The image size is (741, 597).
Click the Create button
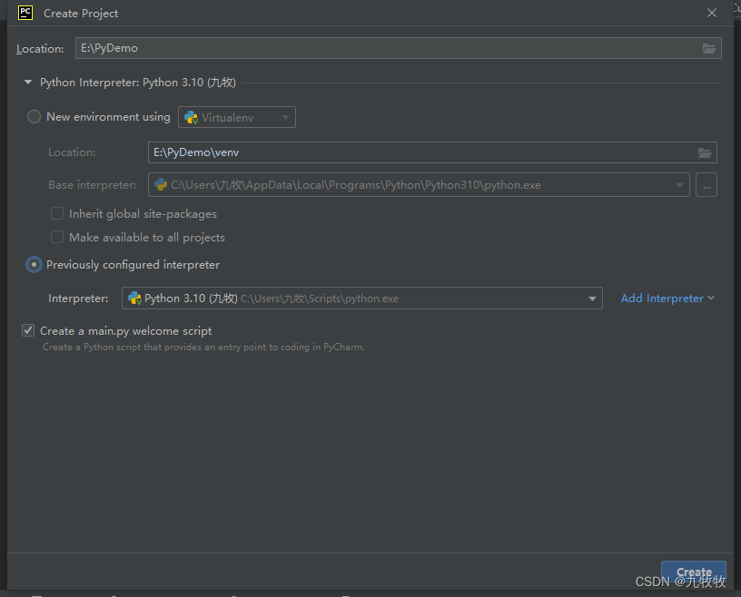693,572
